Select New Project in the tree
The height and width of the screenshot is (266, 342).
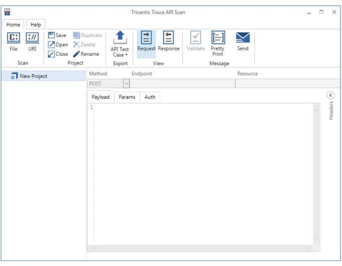tap(34, 76)
